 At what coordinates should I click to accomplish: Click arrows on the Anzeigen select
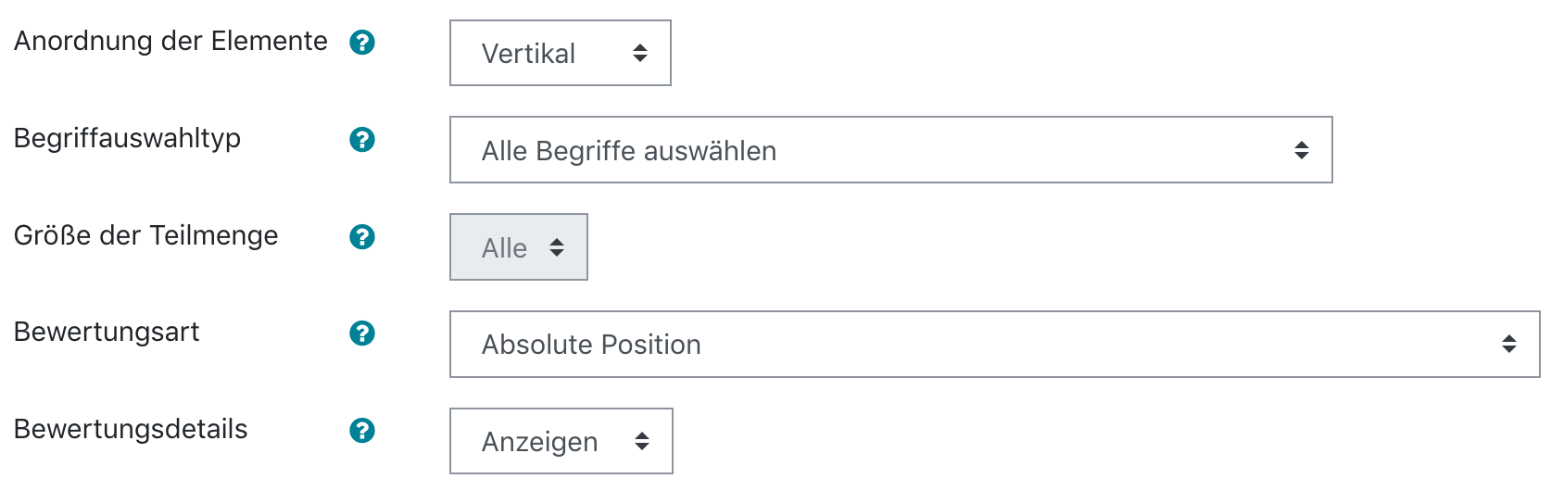[642, 442]
